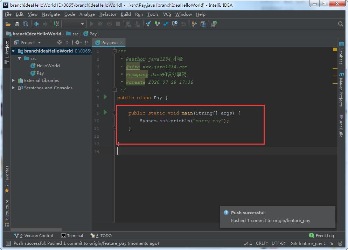348x250 pixels.
Task: Expand Scratches and Consoles node
Action: click(x=13, y=88)
